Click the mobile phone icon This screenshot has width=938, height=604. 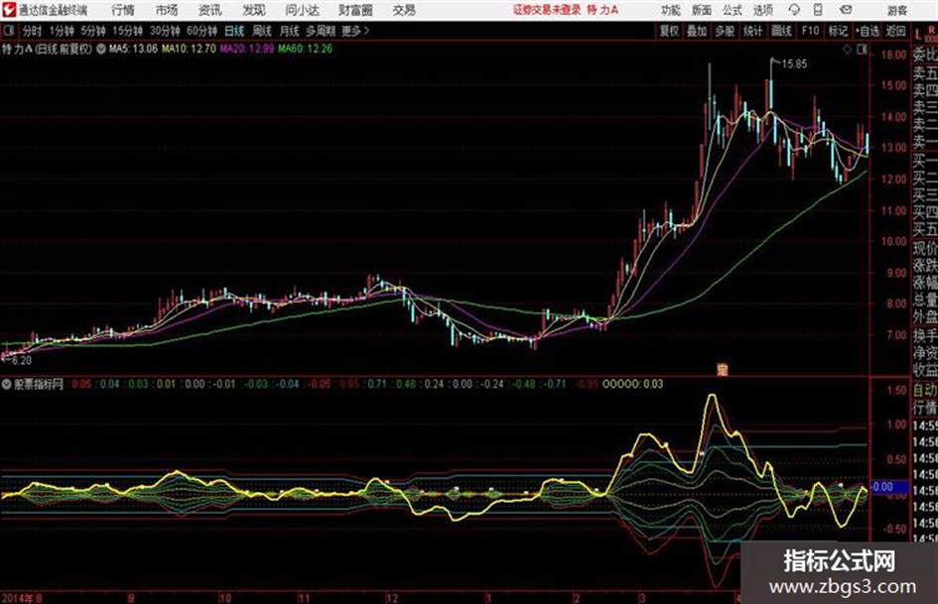pos(818,10)
